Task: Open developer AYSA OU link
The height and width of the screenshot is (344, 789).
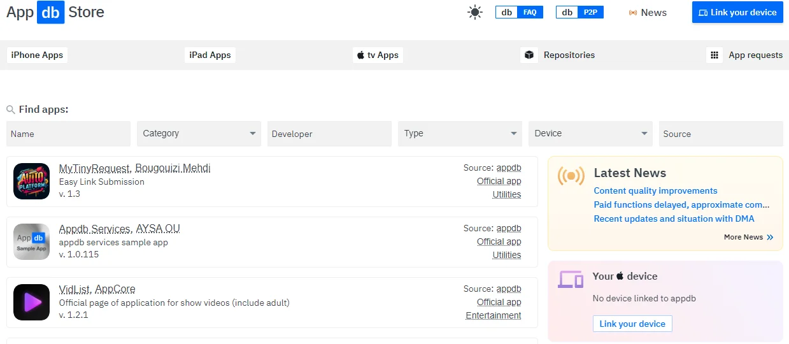Action: pos(158,229)
